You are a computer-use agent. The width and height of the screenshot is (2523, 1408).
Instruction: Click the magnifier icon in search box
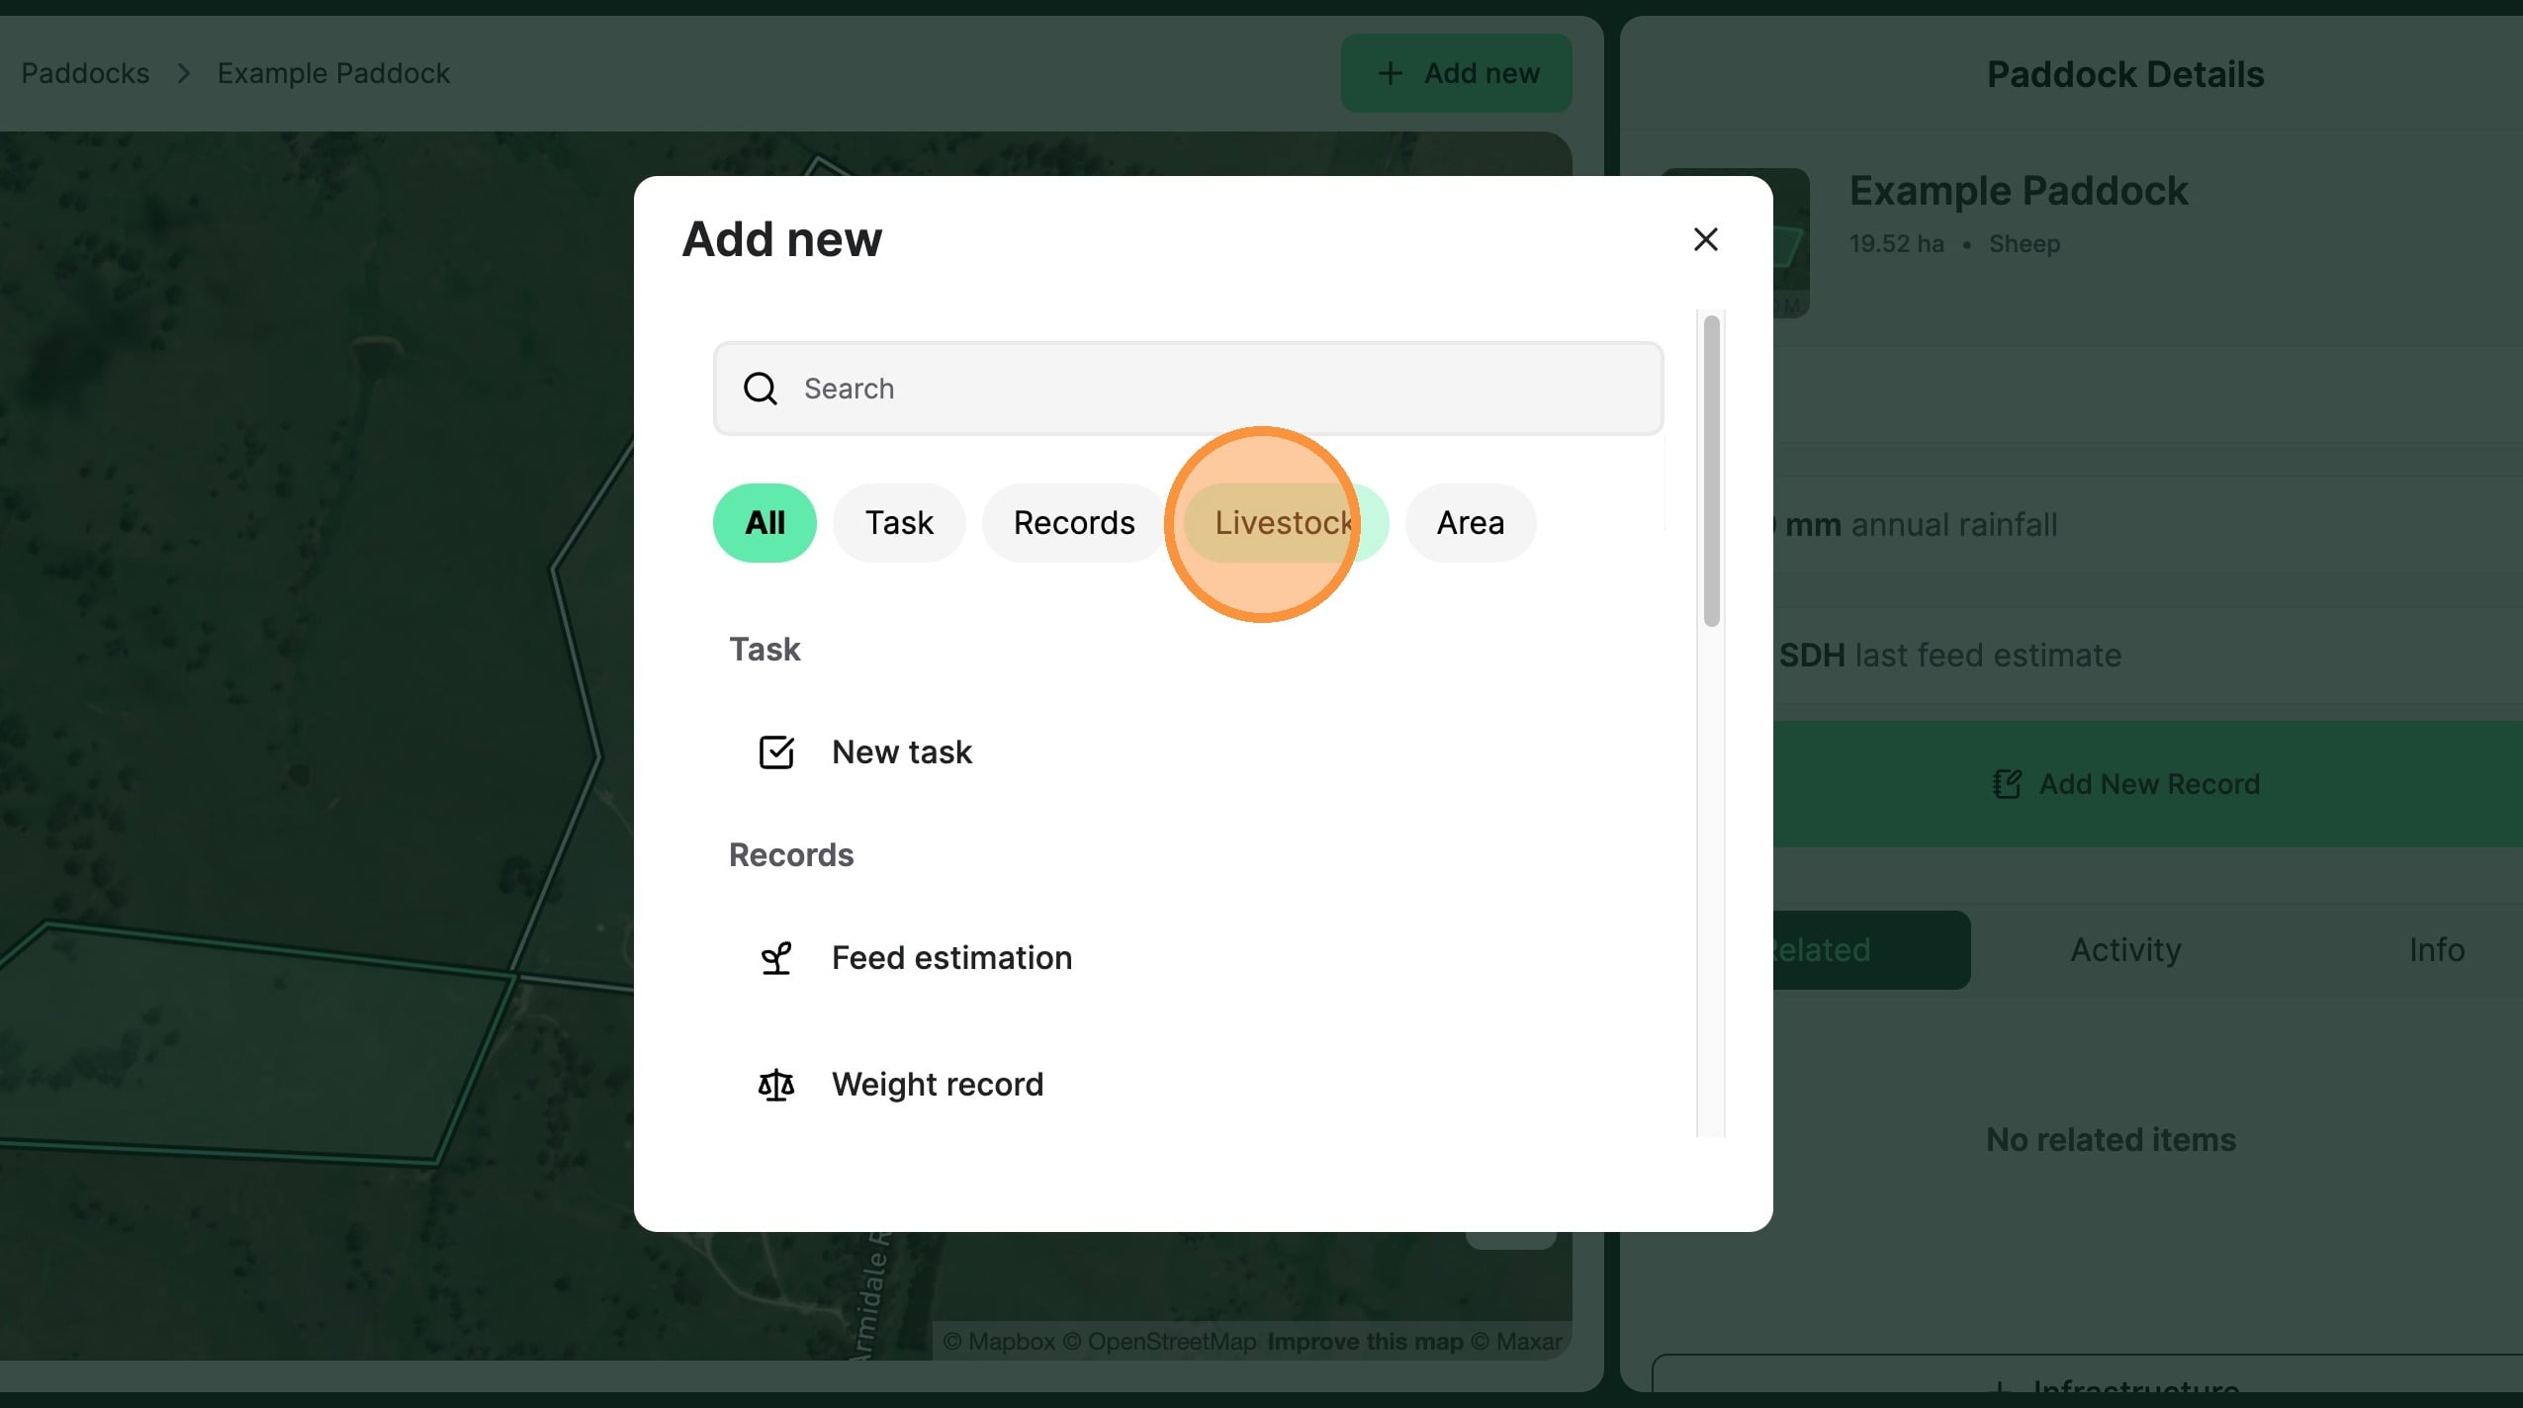(760, 389)
